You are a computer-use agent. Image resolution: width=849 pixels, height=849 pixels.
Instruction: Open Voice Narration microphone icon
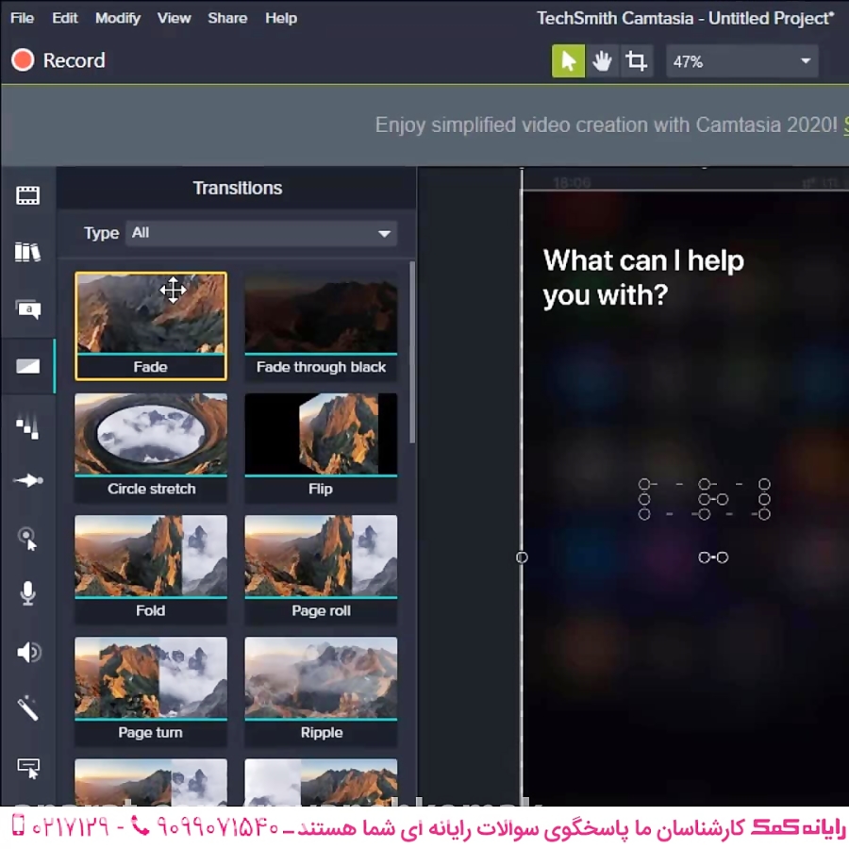pyautogui.click(x=28, y=593)
